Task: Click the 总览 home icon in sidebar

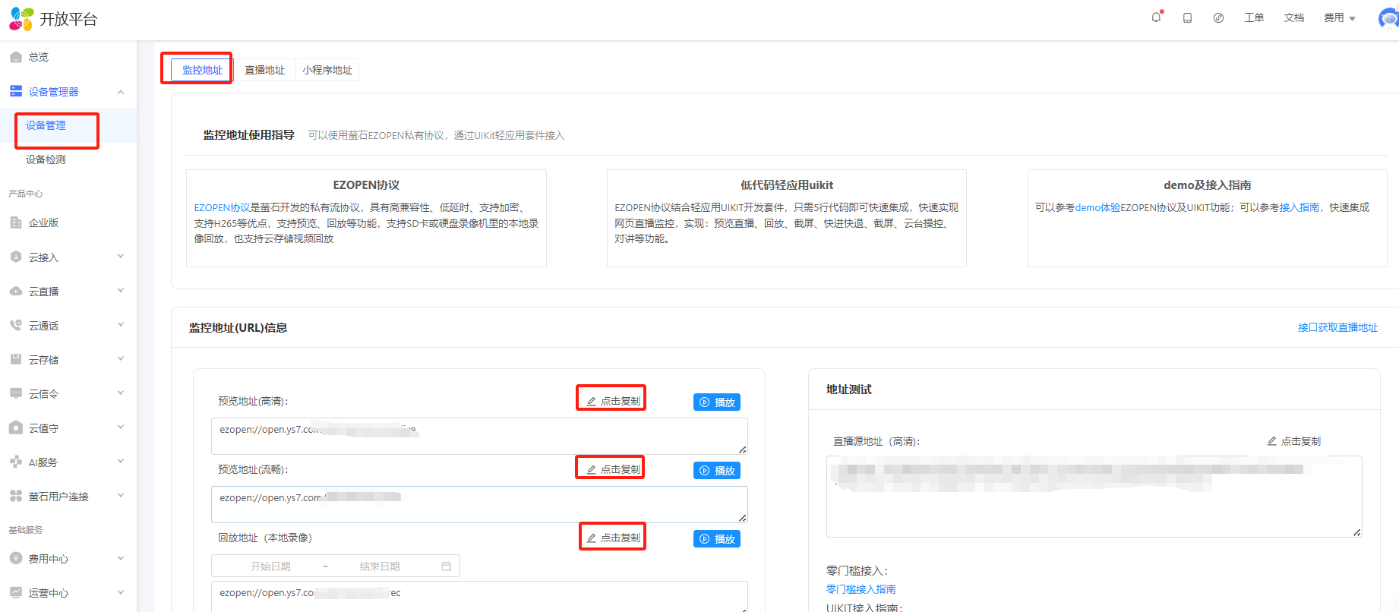Action: click(16, 57)
